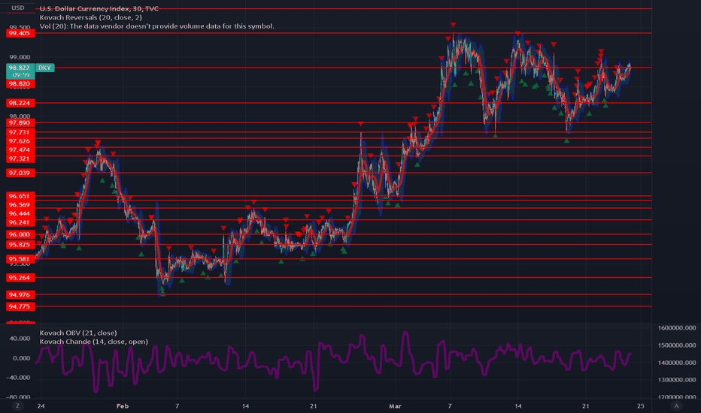Click the 98.820 red price label
The width and height of the screenshot is (701, 413).
[x=20, y=84]
